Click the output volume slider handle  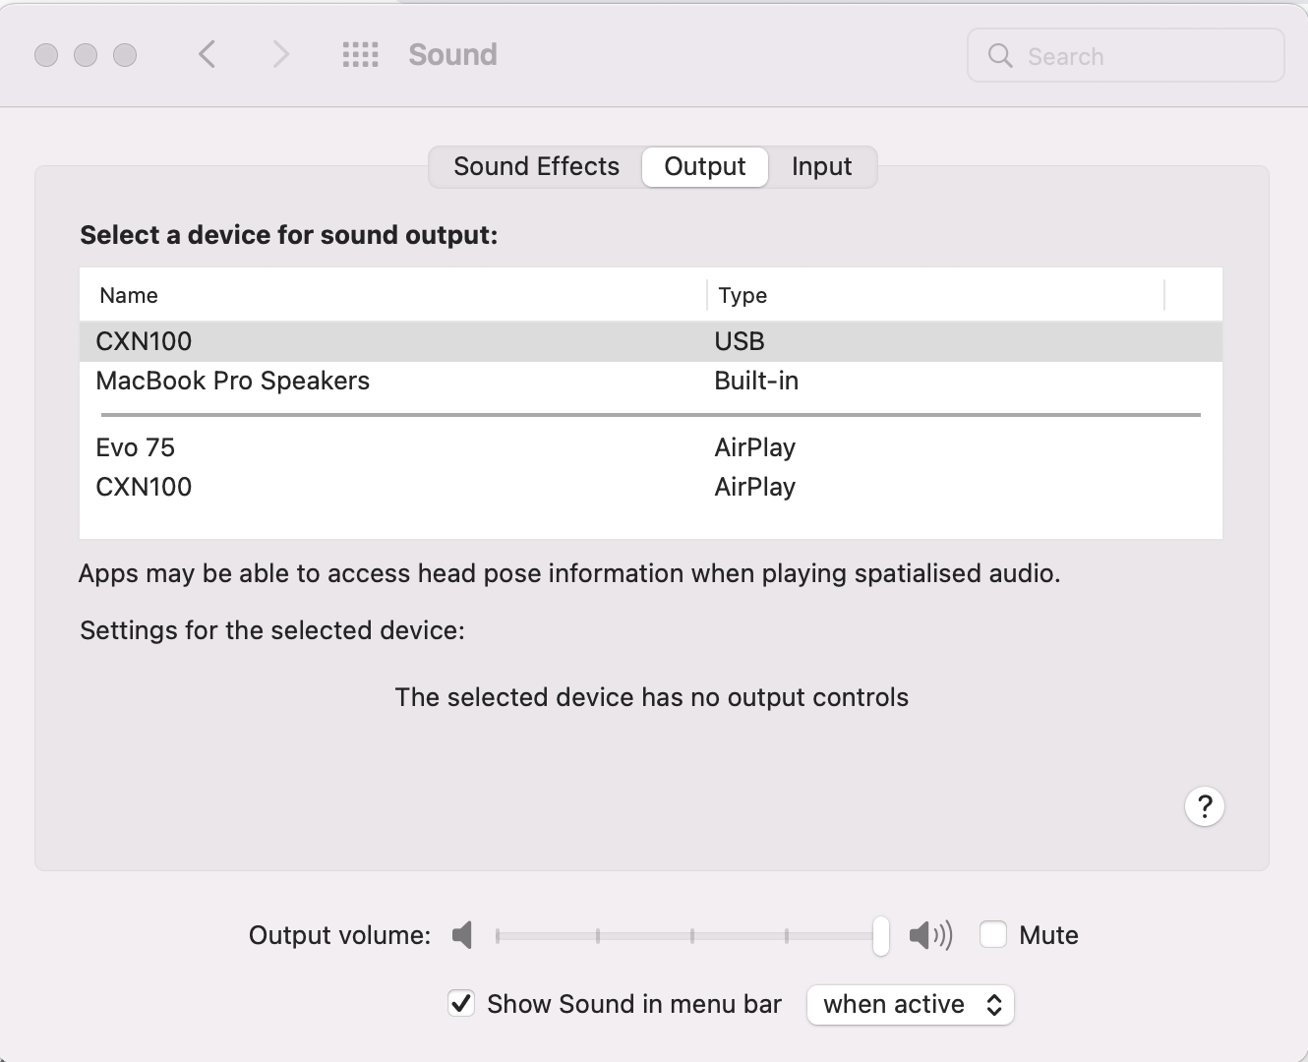click(882, 935)
